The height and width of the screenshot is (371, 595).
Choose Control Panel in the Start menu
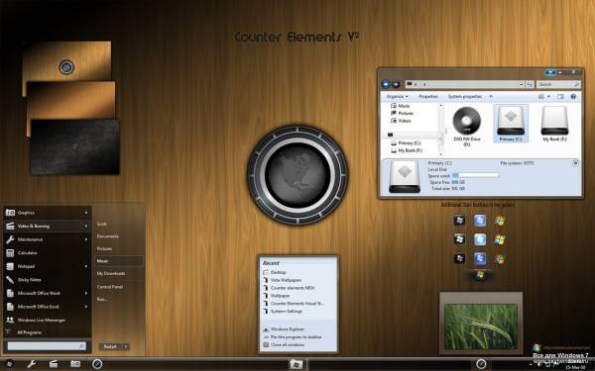click(x=110, y=287)
